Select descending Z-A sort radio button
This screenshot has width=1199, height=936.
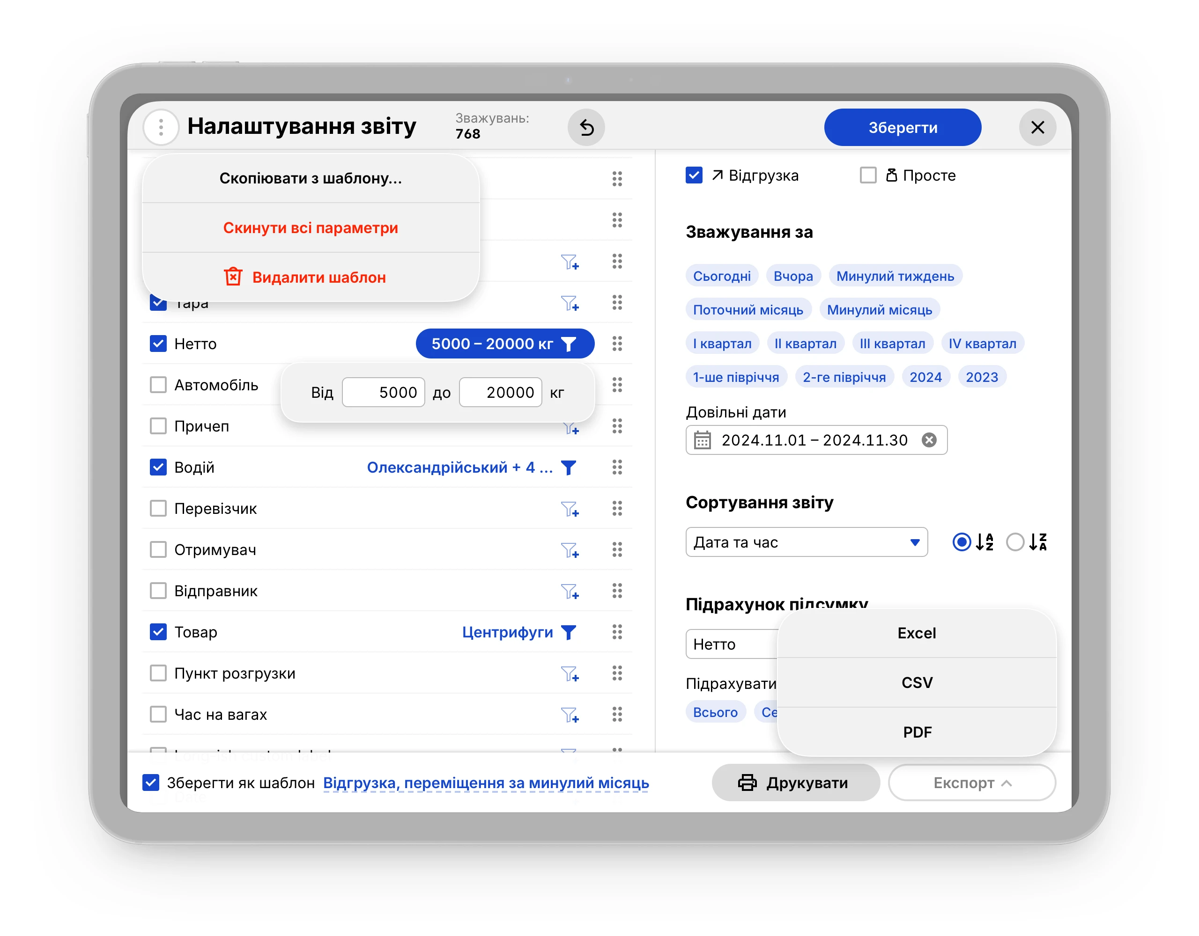pos(1014,542)
